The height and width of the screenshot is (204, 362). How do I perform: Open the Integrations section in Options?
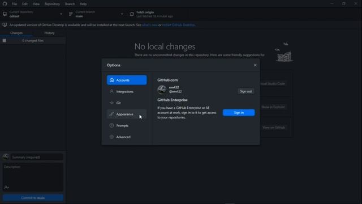[127, 92]
